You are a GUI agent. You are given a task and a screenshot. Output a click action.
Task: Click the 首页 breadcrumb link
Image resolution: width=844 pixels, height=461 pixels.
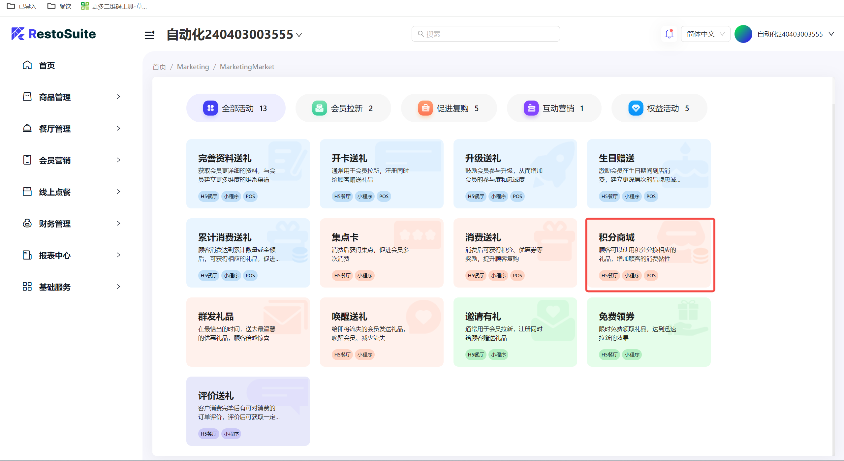click(x=159, y=67)
